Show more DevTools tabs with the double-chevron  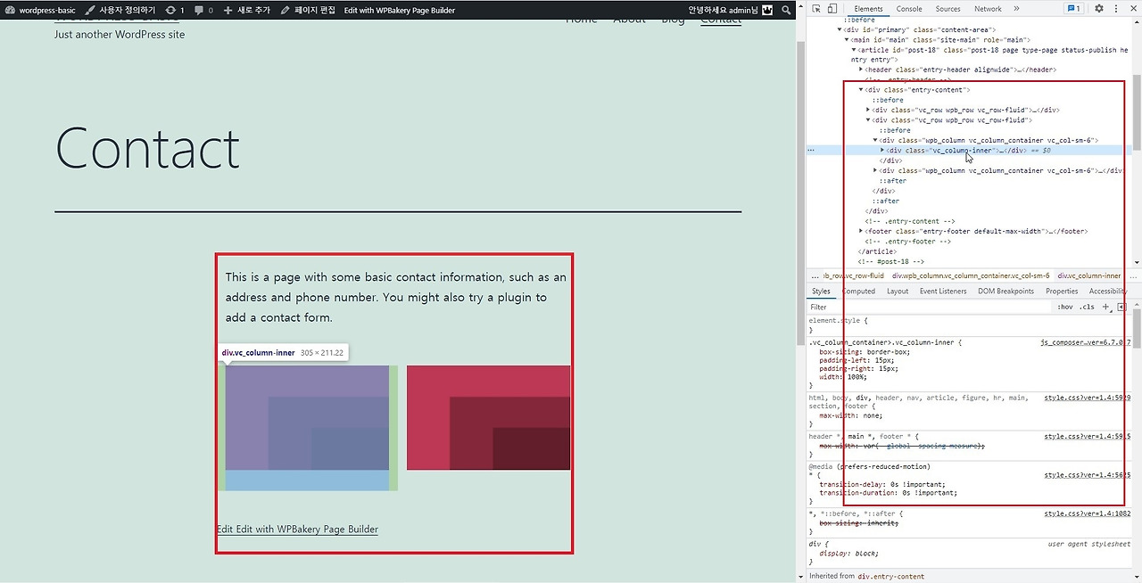1016,9
